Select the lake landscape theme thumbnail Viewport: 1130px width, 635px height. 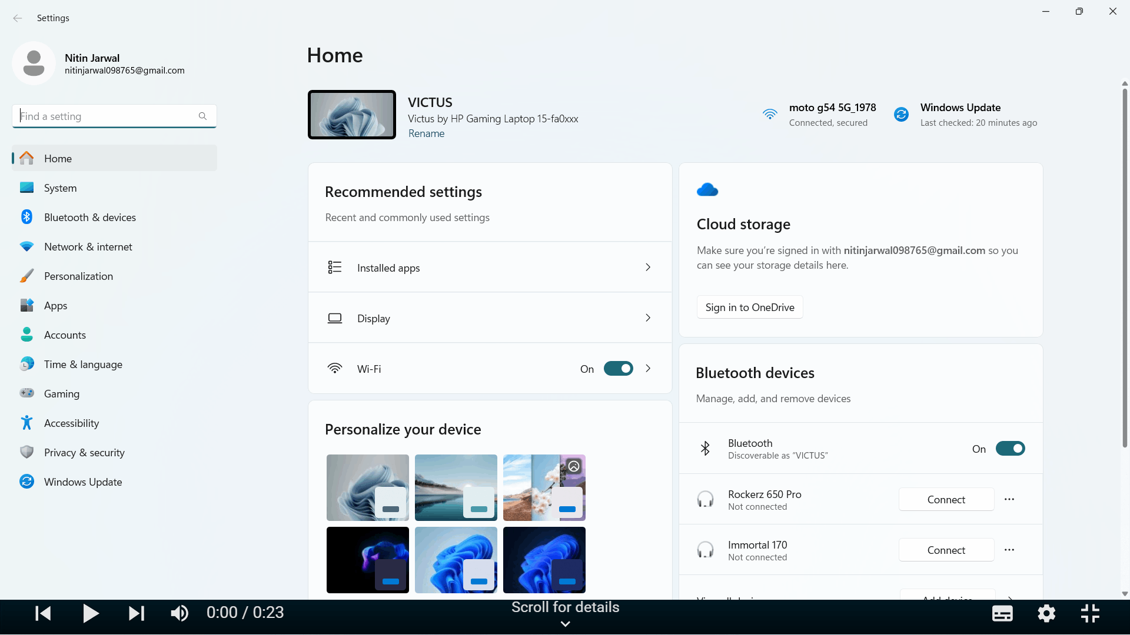click(456, 487)
